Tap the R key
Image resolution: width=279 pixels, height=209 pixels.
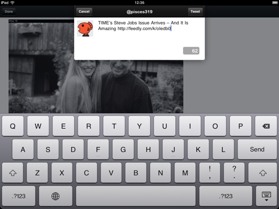click(x=89, y=126)
